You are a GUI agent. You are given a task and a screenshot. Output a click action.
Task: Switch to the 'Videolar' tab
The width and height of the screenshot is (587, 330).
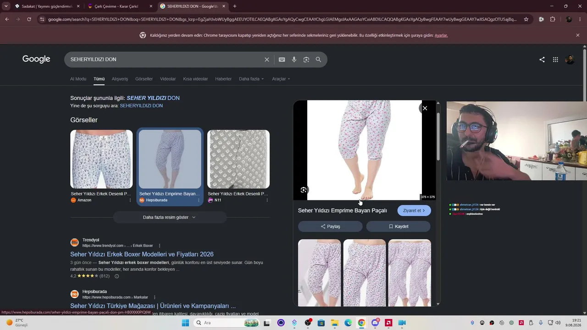[x=168, y=79]
